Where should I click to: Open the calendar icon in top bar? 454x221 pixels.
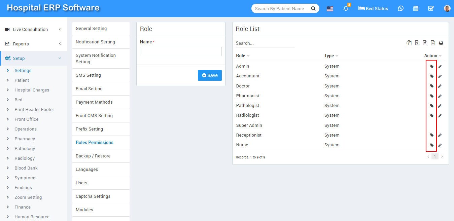point(416,8)
